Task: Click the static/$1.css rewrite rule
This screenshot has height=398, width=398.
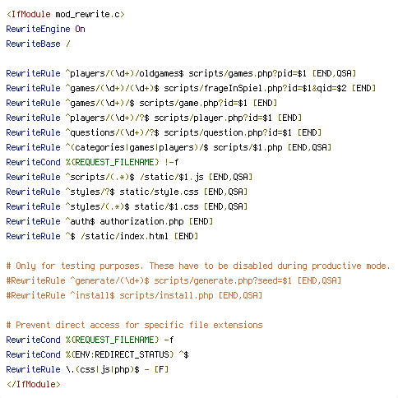Action: click(127, 206)
